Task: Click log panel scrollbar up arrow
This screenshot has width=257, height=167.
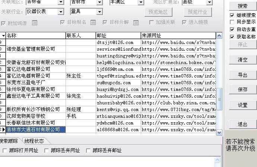Action: pos(218,160)
